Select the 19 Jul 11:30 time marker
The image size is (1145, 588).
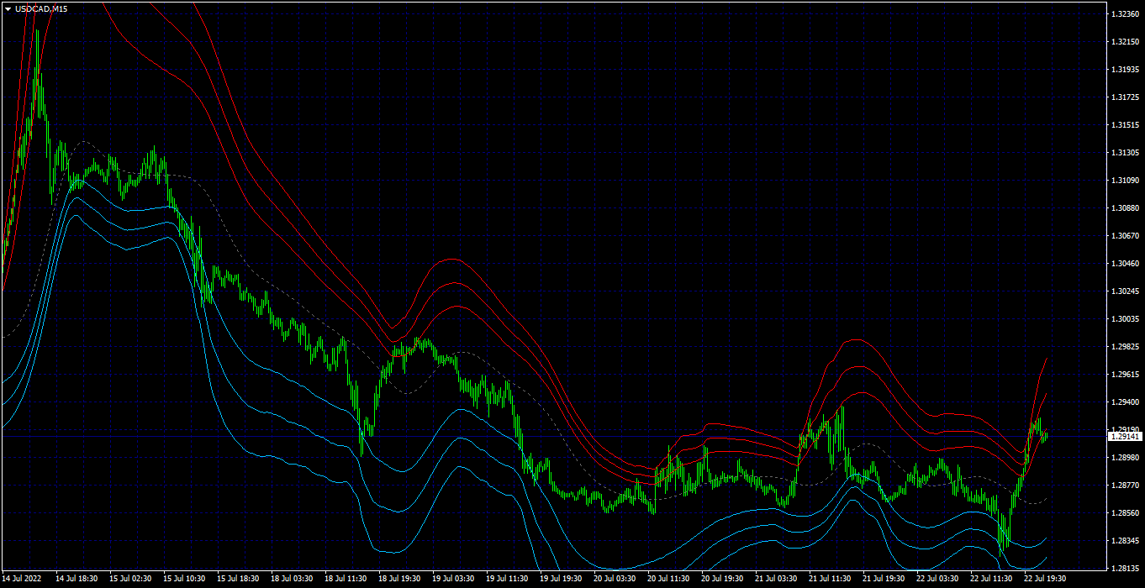(507, 579)
